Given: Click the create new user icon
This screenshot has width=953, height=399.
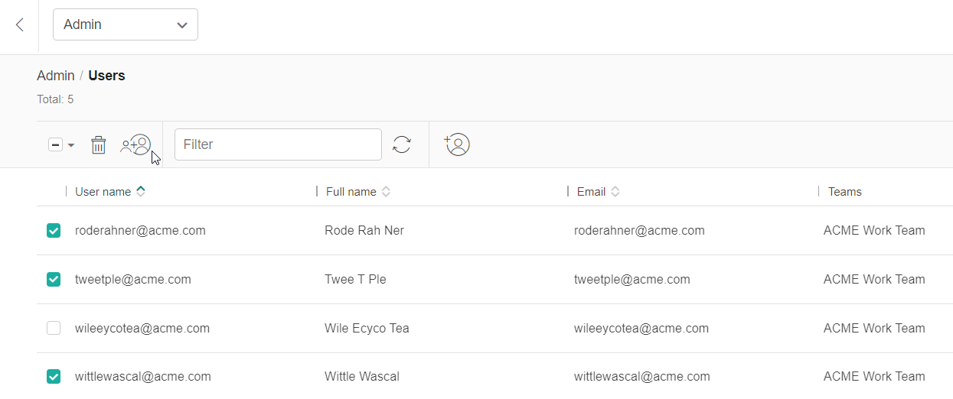Looking at the screenshot, I should 457,144.
